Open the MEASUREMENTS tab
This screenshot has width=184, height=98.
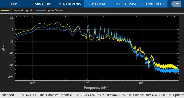click(70, 4)
